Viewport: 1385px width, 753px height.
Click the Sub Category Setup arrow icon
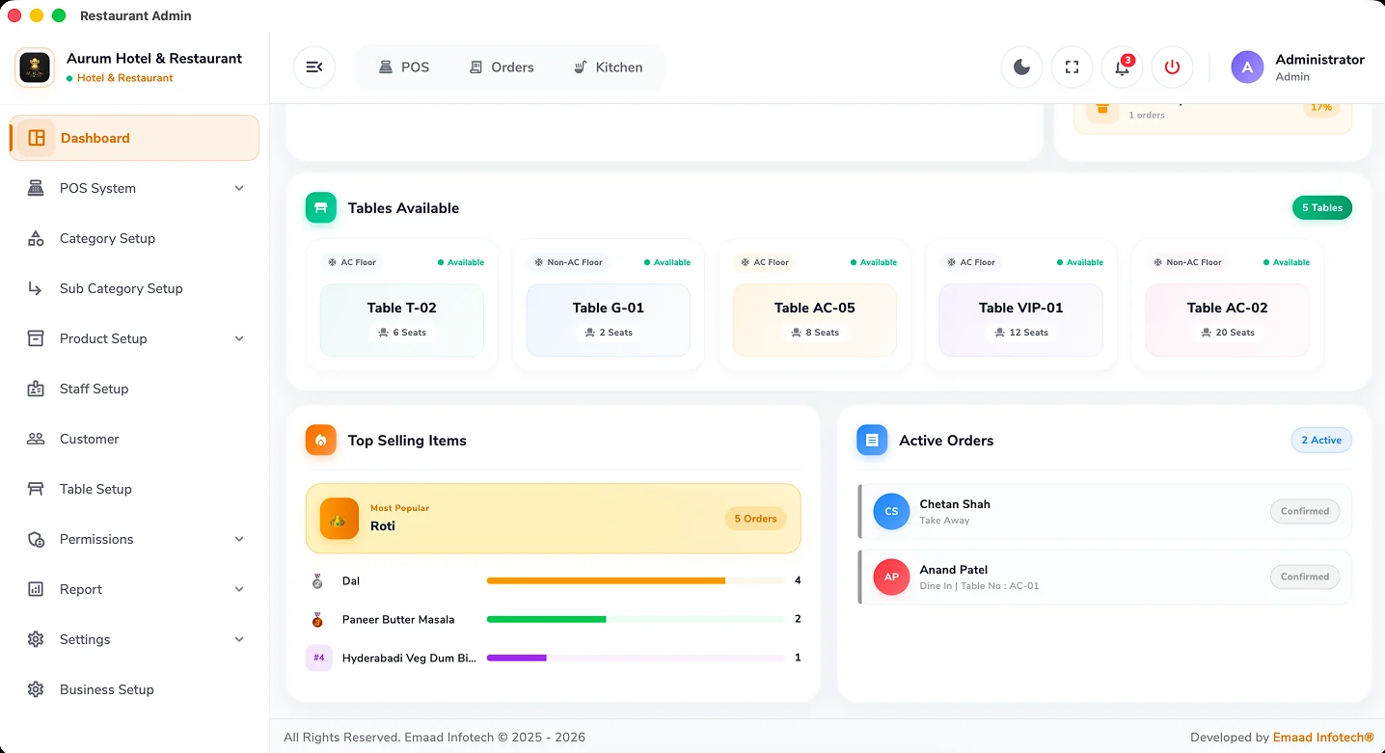pos(36,288)
